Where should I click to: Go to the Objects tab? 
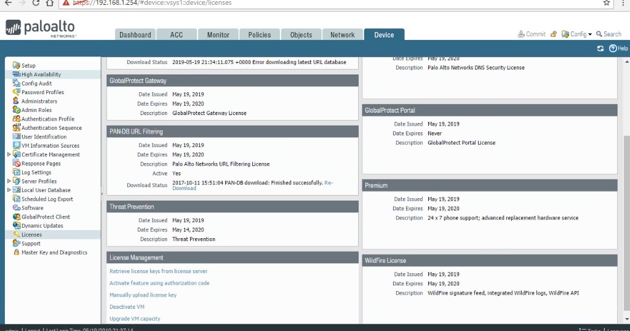tap(301, 34)
